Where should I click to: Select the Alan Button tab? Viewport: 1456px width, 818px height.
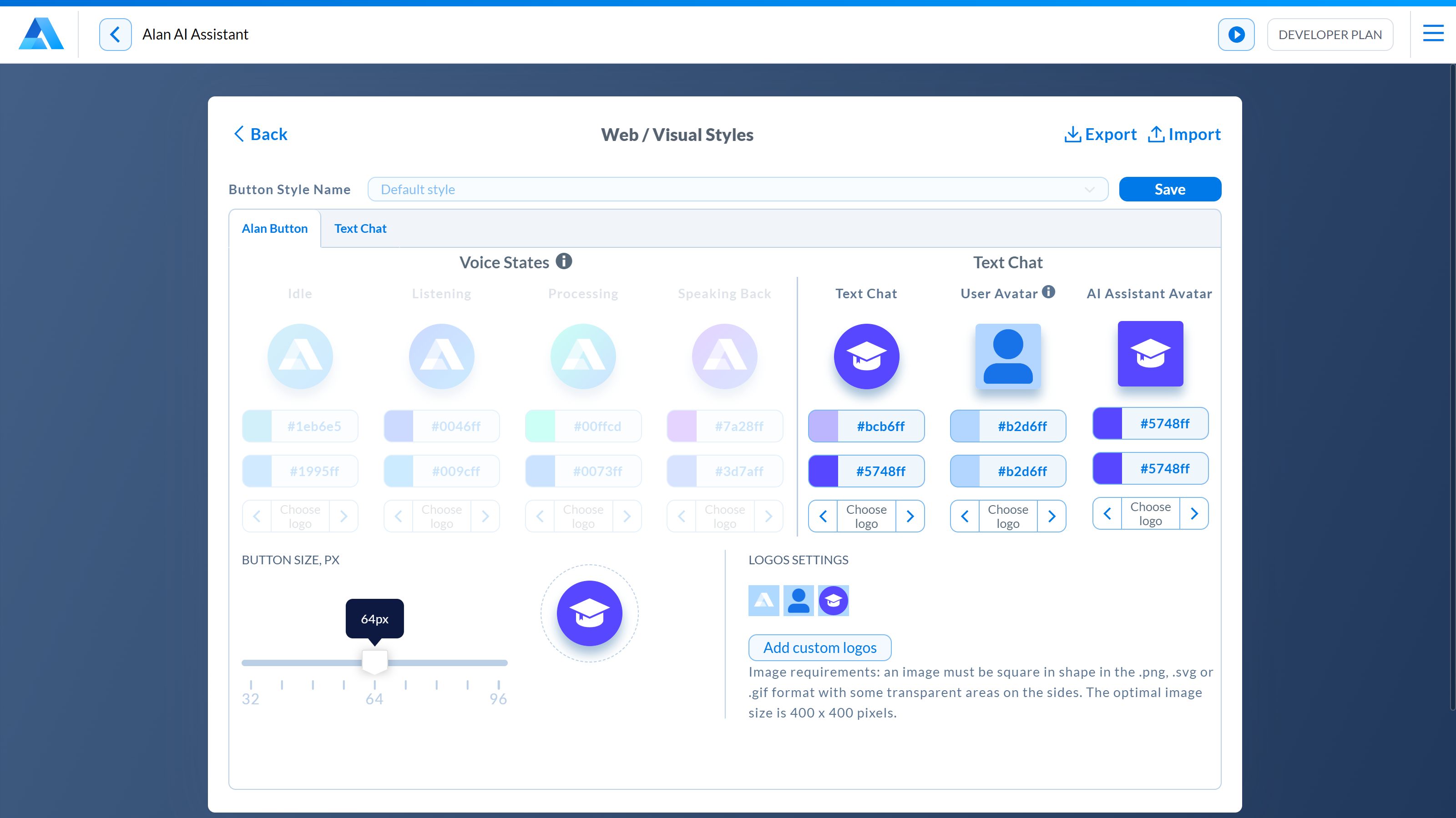tap(275, 228)
